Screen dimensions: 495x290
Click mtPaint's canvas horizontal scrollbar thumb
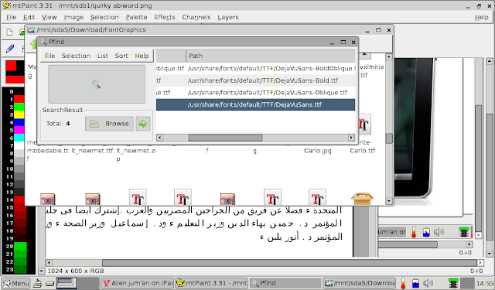(289, 263)
